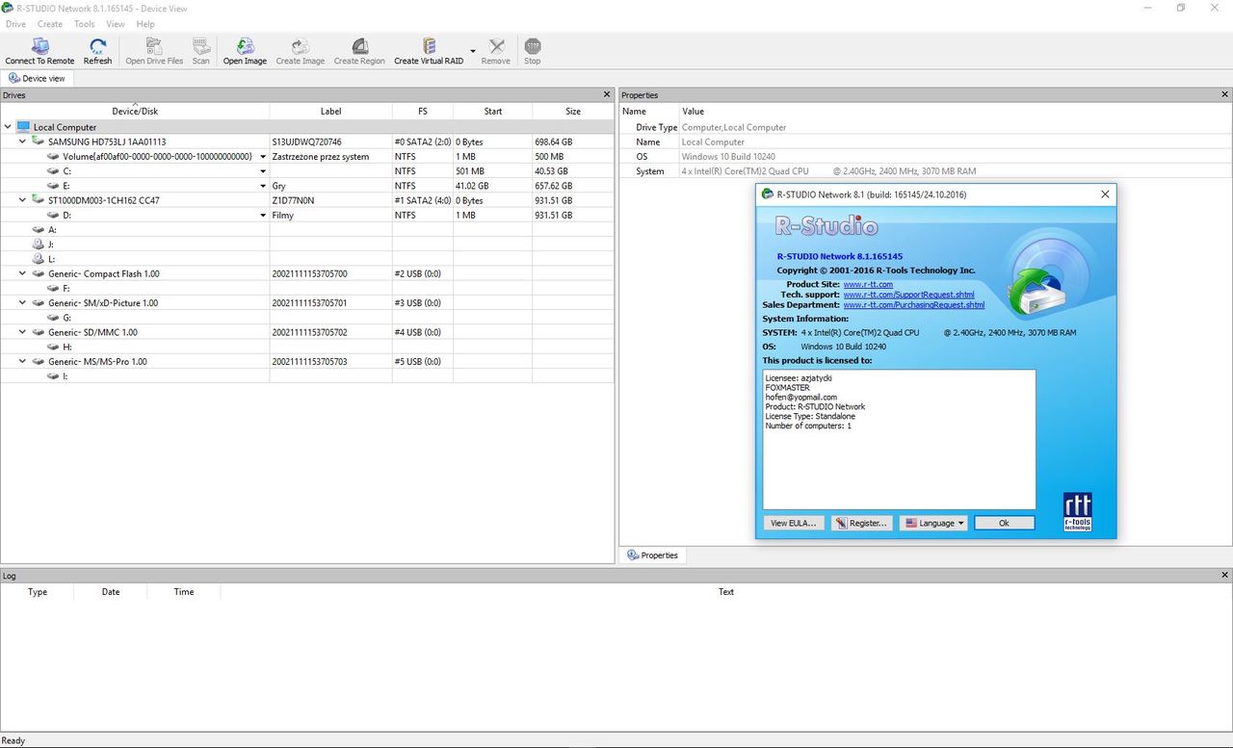Open the Tools menu

point(85,24)
